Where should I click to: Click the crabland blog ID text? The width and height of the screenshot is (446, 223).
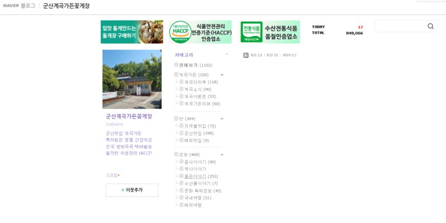click(114, 124)
